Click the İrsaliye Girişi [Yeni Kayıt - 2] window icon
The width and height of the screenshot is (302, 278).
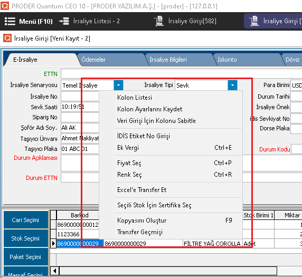[x=7, y=38]
